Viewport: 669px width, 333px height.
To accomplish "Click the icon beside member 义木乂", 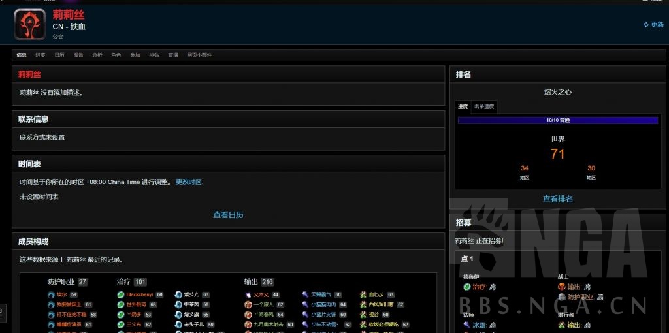I will click(x=248, y=294).
